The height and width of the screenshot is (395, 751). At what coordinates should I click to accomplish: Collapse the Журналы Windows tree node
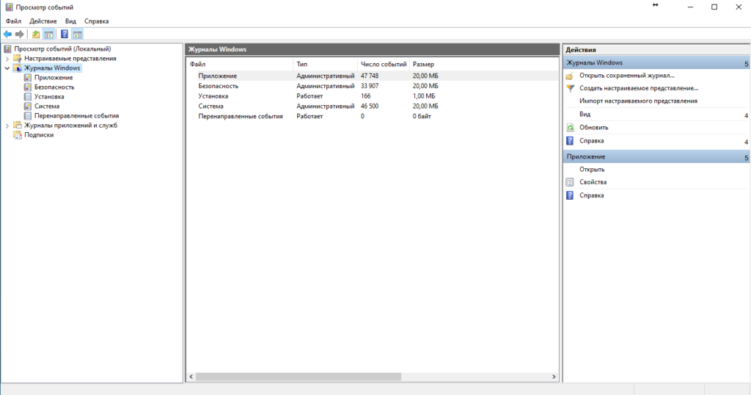point(7,68)
